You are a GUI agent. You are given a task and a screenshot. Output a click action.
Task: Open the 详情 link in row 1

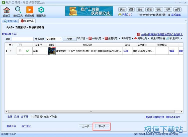(x=126, y=51)
